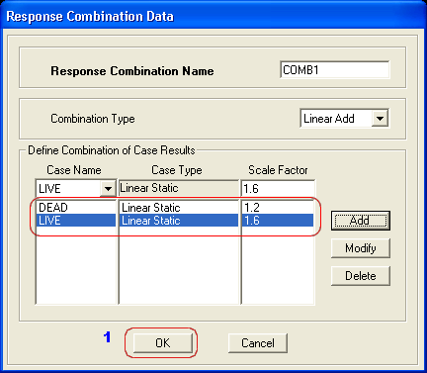Viewport: 427px width, 373px height.
Task: Click Linear Static in the LIVE row
Action: [x=151, y=221]
